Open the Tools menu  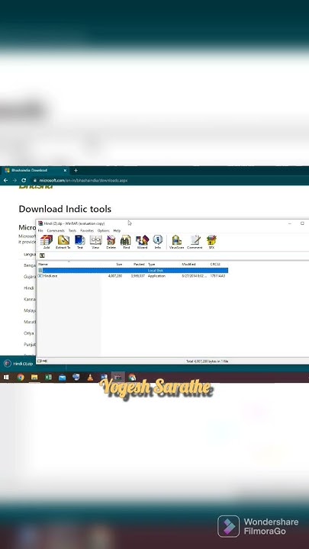pos(72,231)
